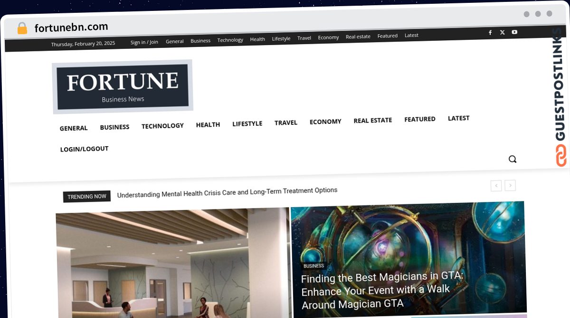This screenshot has height=318, width=570.
Task: Open GENERAL in the main menu
Action: 74,128
